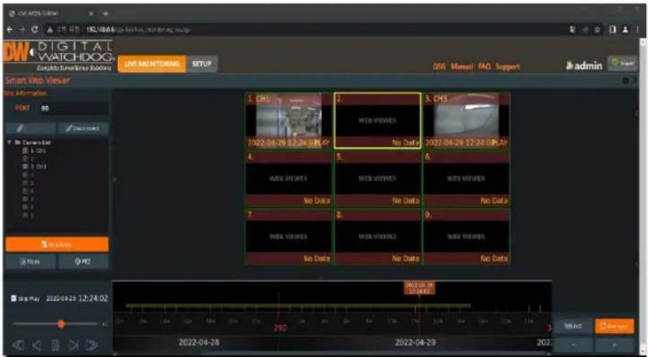Open the Manual link
This screenshot has width=648, height=357.
pyautogui.click(x=463, y=67)
